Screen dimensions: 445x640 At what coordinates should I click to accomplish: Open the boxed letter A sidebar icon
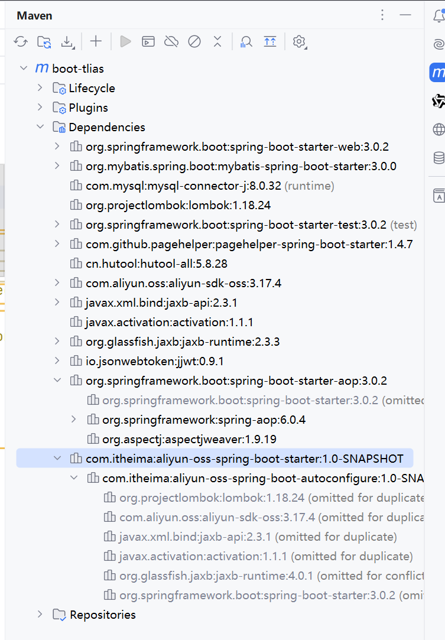439,196
